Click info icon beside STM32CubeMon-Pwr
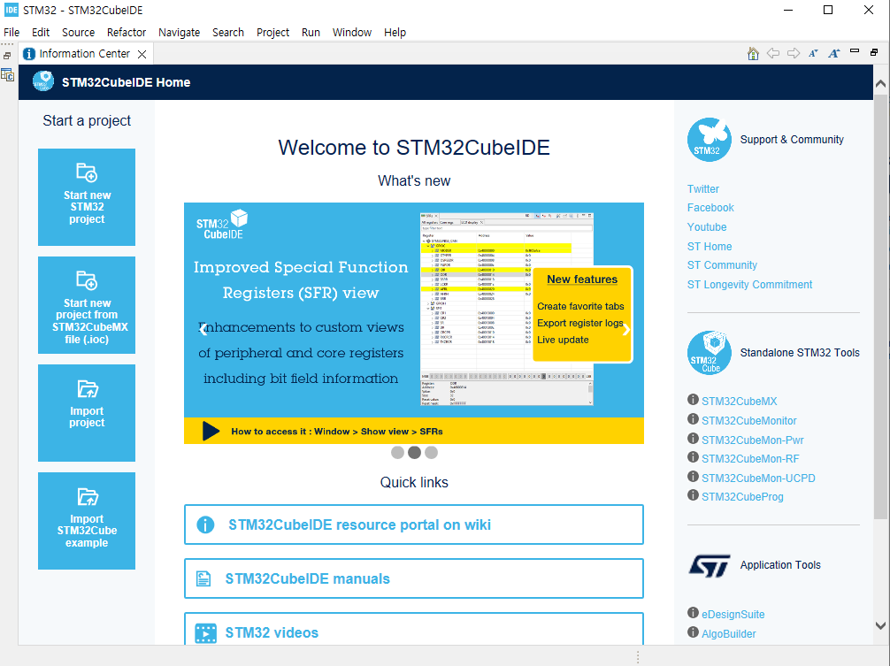The width and height of the screenshot is (890, 666). click(693, 438)
